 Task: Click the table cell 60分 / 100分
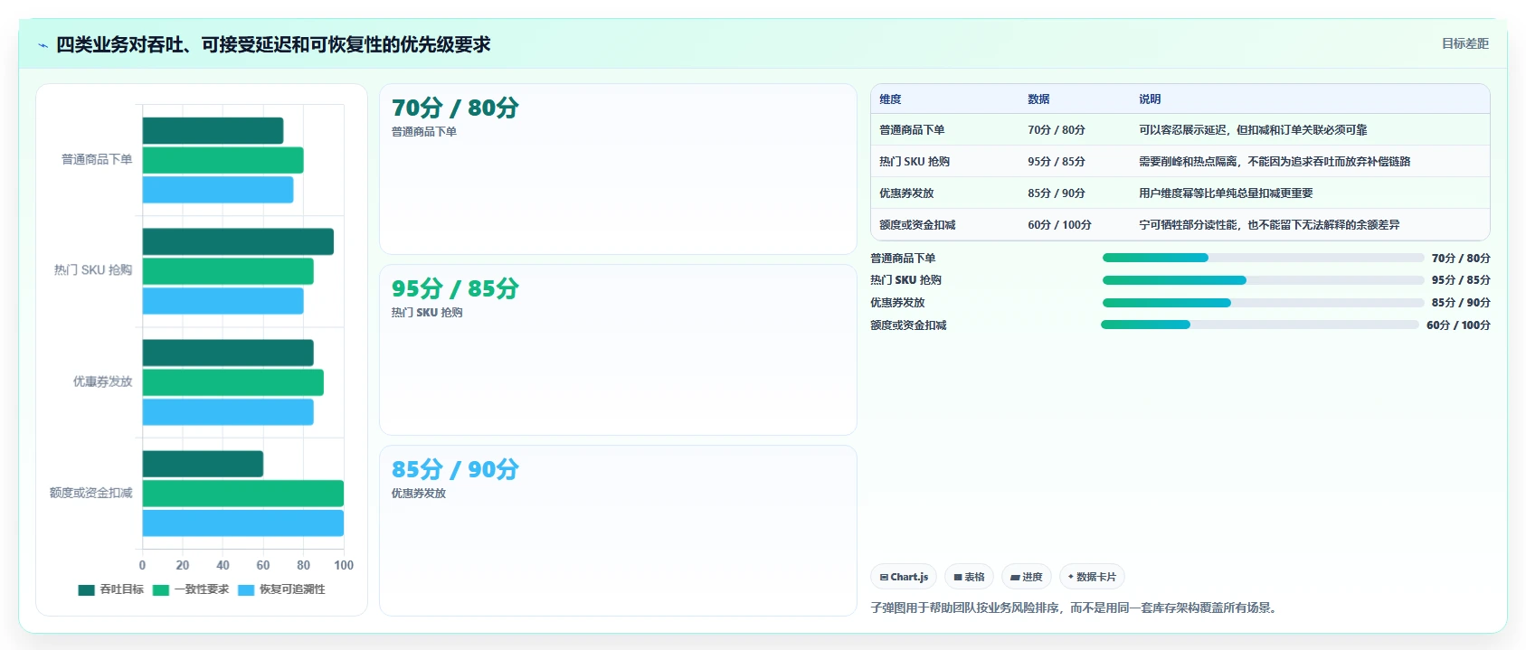[1059, 225]
